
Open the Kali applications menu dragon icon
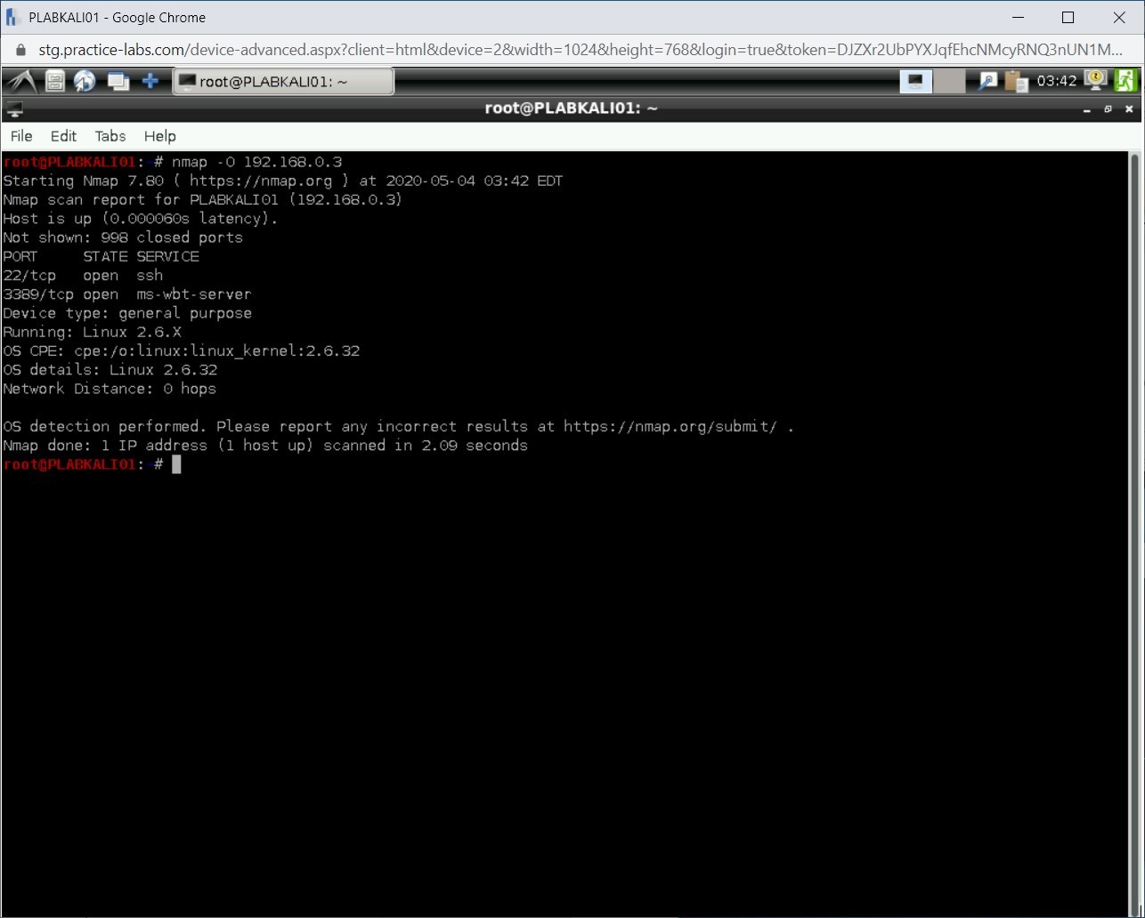pyautogui.click(x=20, y=82)
